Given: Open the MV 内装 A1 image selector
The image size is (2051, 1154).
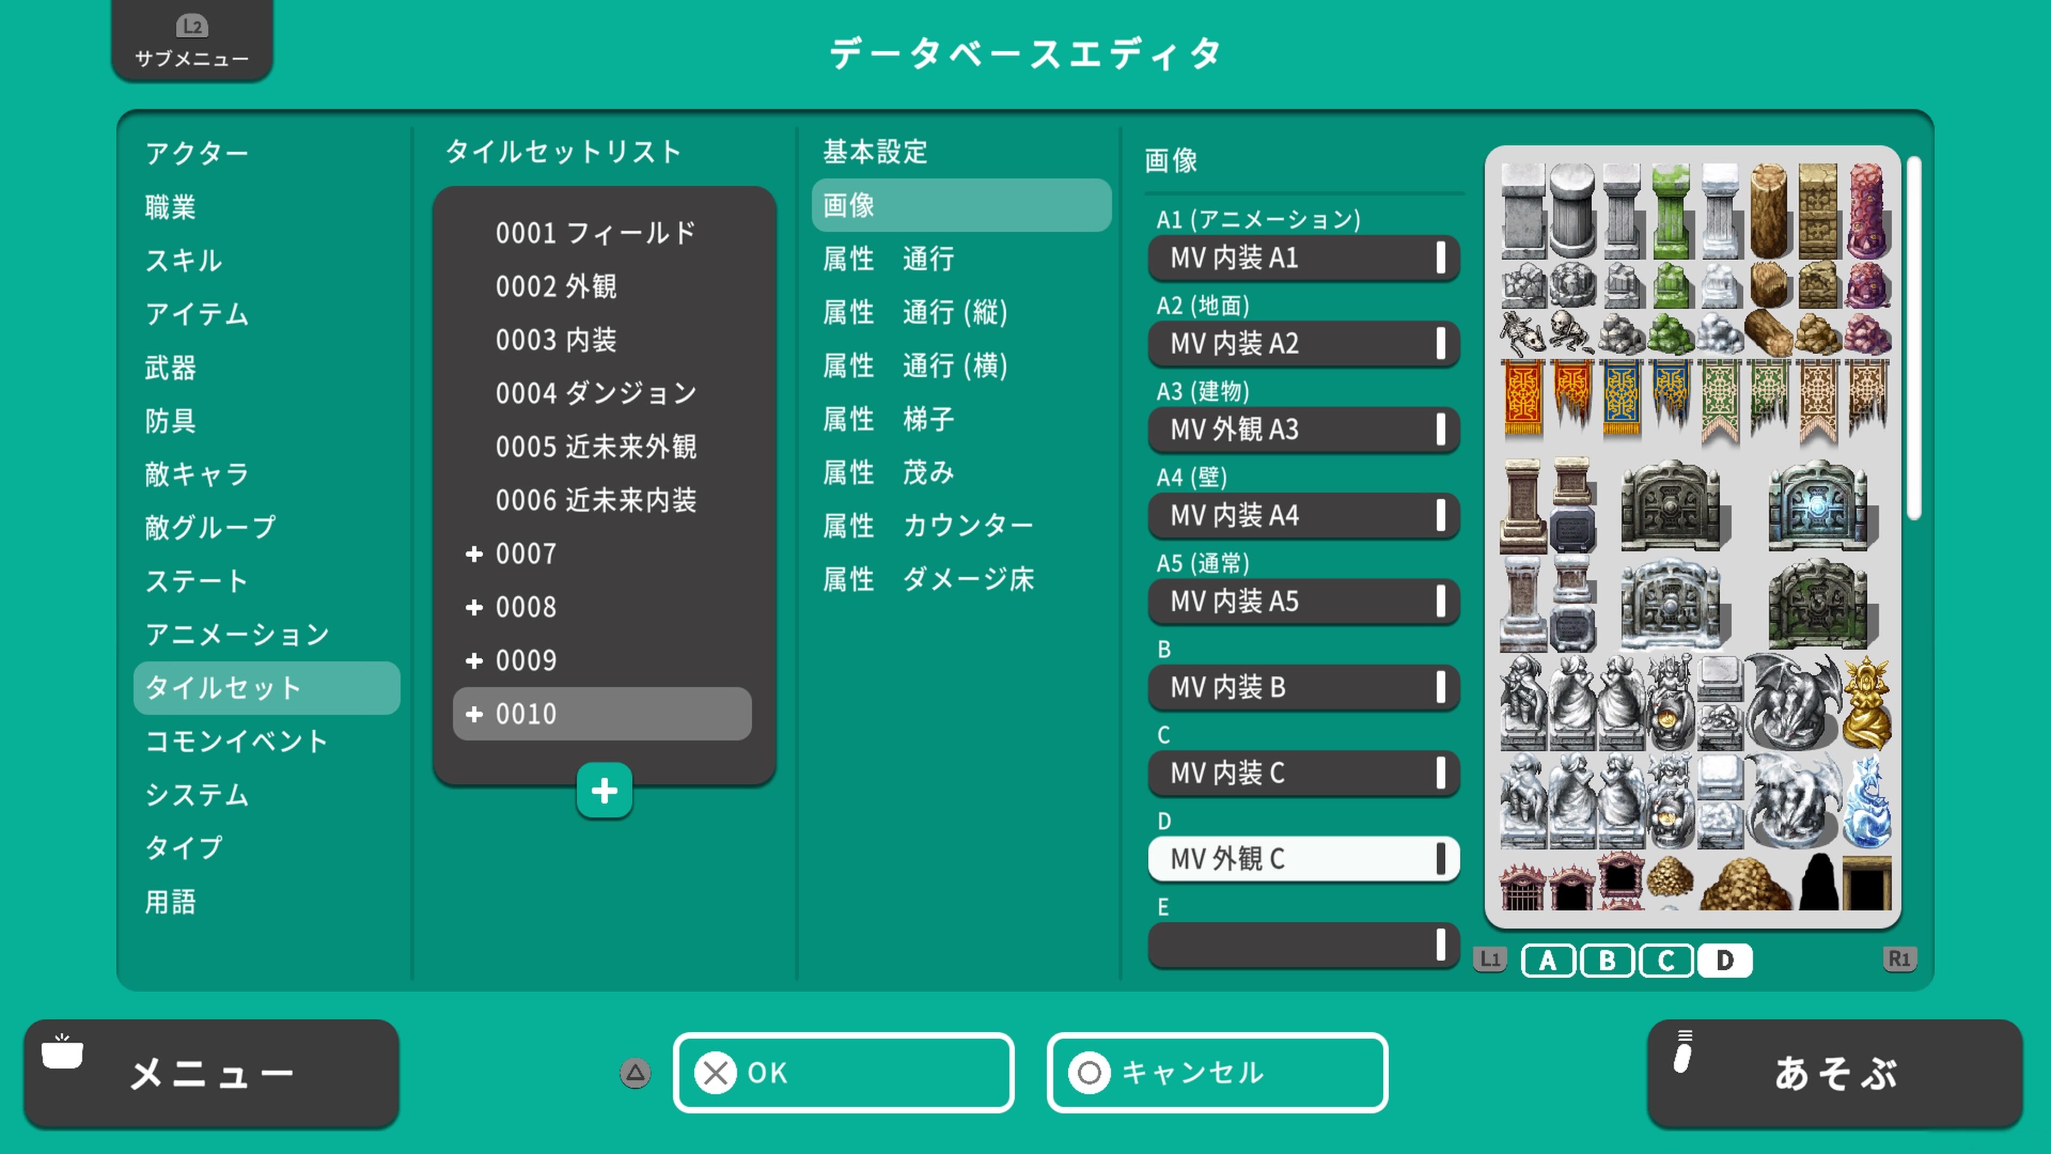Looking at the screenshot, I should pyautogui.click(x=1303, y=258).
